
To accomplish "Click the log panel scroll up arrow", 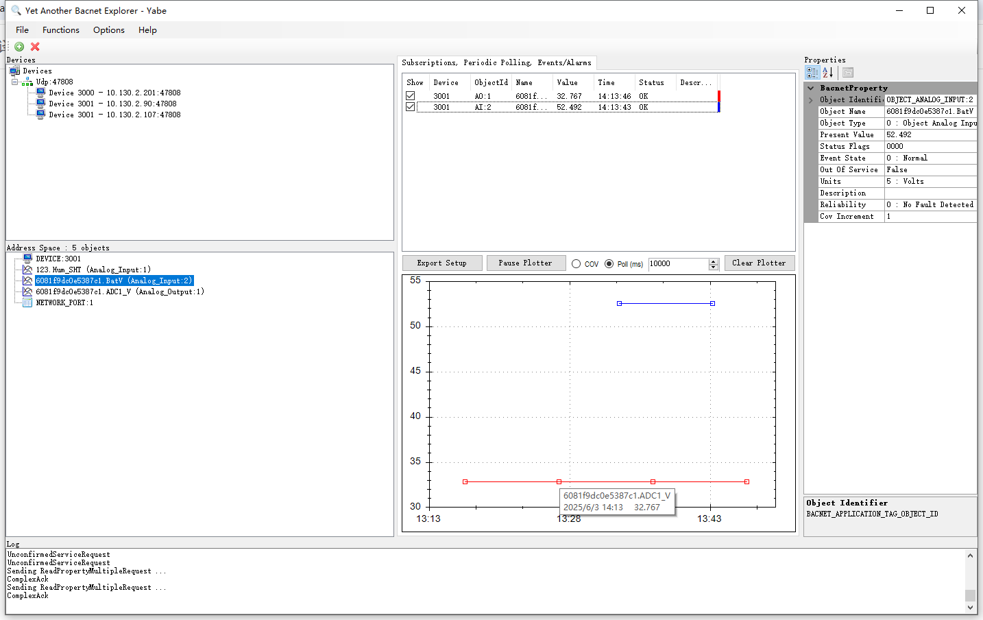I will (970, 556).
